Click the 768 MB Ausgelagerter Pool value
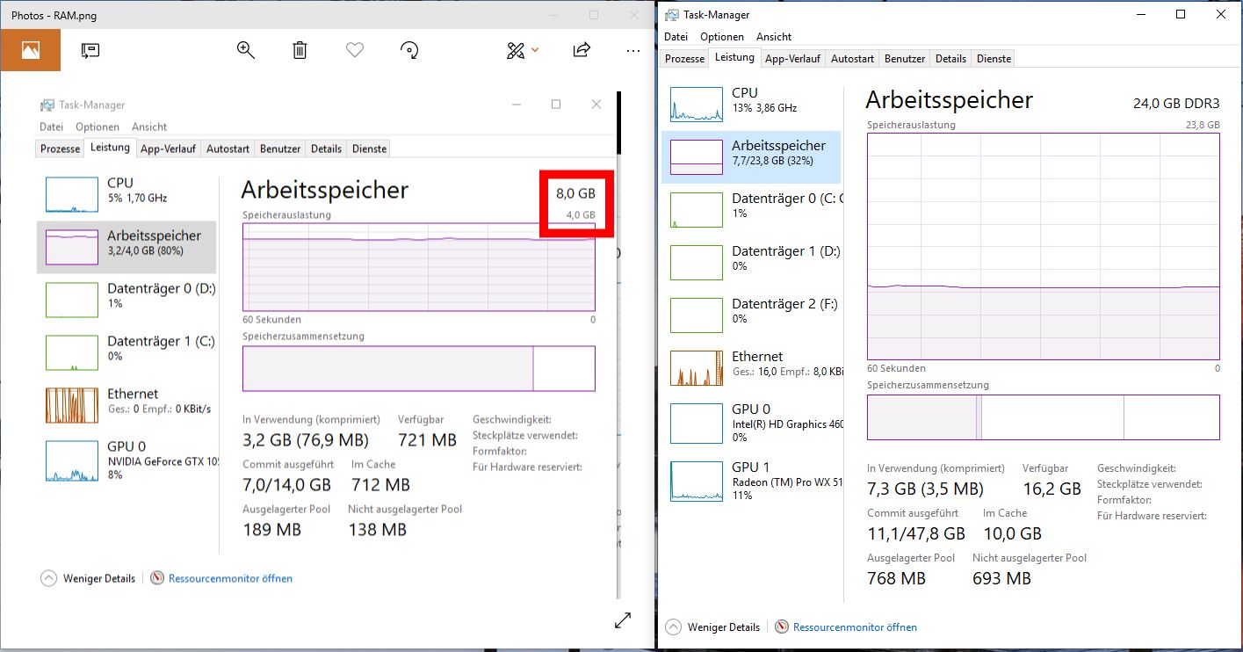 pos(896,578)
